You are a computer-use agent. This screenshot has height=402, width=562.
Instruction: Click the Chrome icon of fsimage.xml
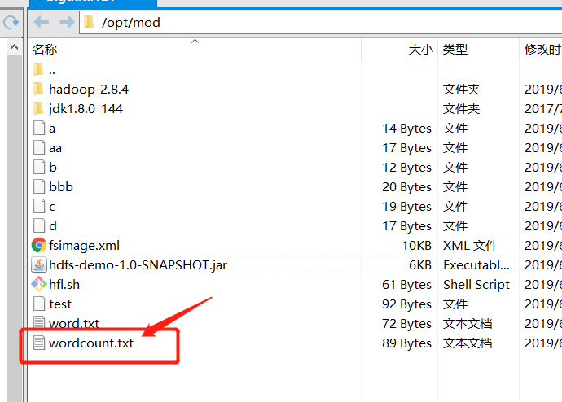[39, 245]
